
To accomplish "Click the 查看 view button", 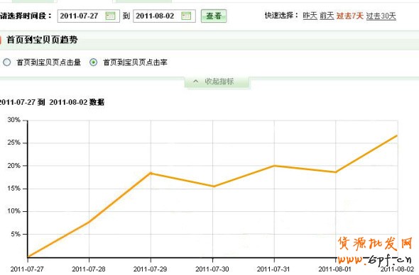I will (x=214, y=16).
